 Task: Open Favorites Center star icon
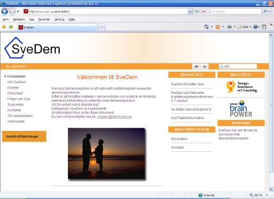coord(4,27)
